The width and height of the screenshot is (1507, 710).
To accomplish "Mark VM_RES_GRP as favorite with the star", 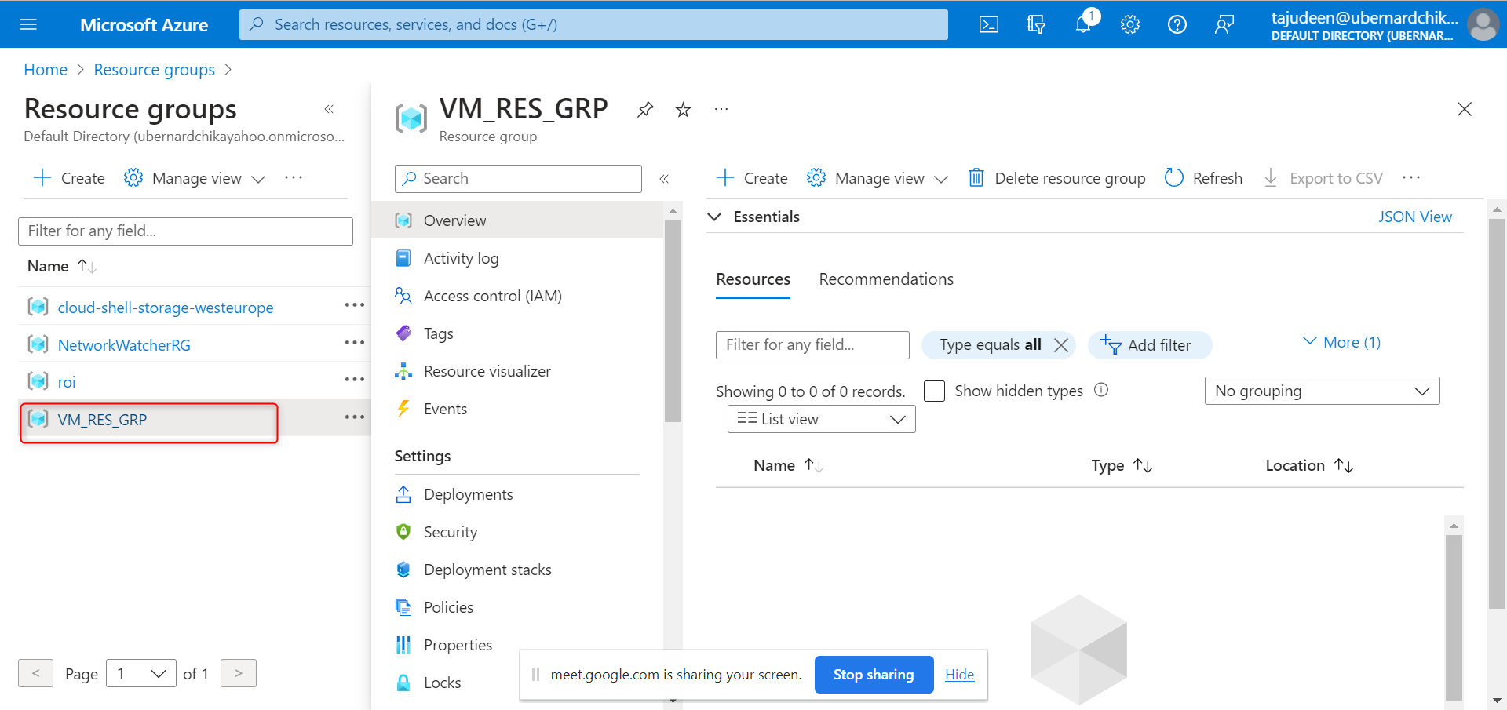I will [x=682, y=110].
